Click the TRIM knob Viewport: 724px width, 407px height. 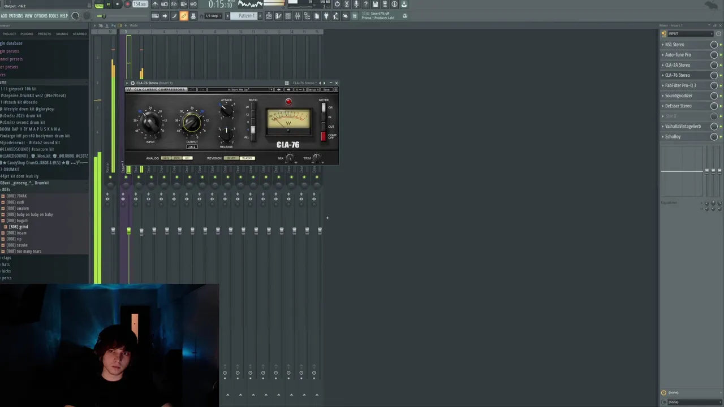point(317,158)
